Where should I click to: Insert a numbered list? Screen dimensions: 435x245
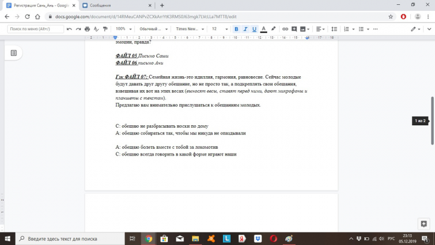(x=347, y=29)
